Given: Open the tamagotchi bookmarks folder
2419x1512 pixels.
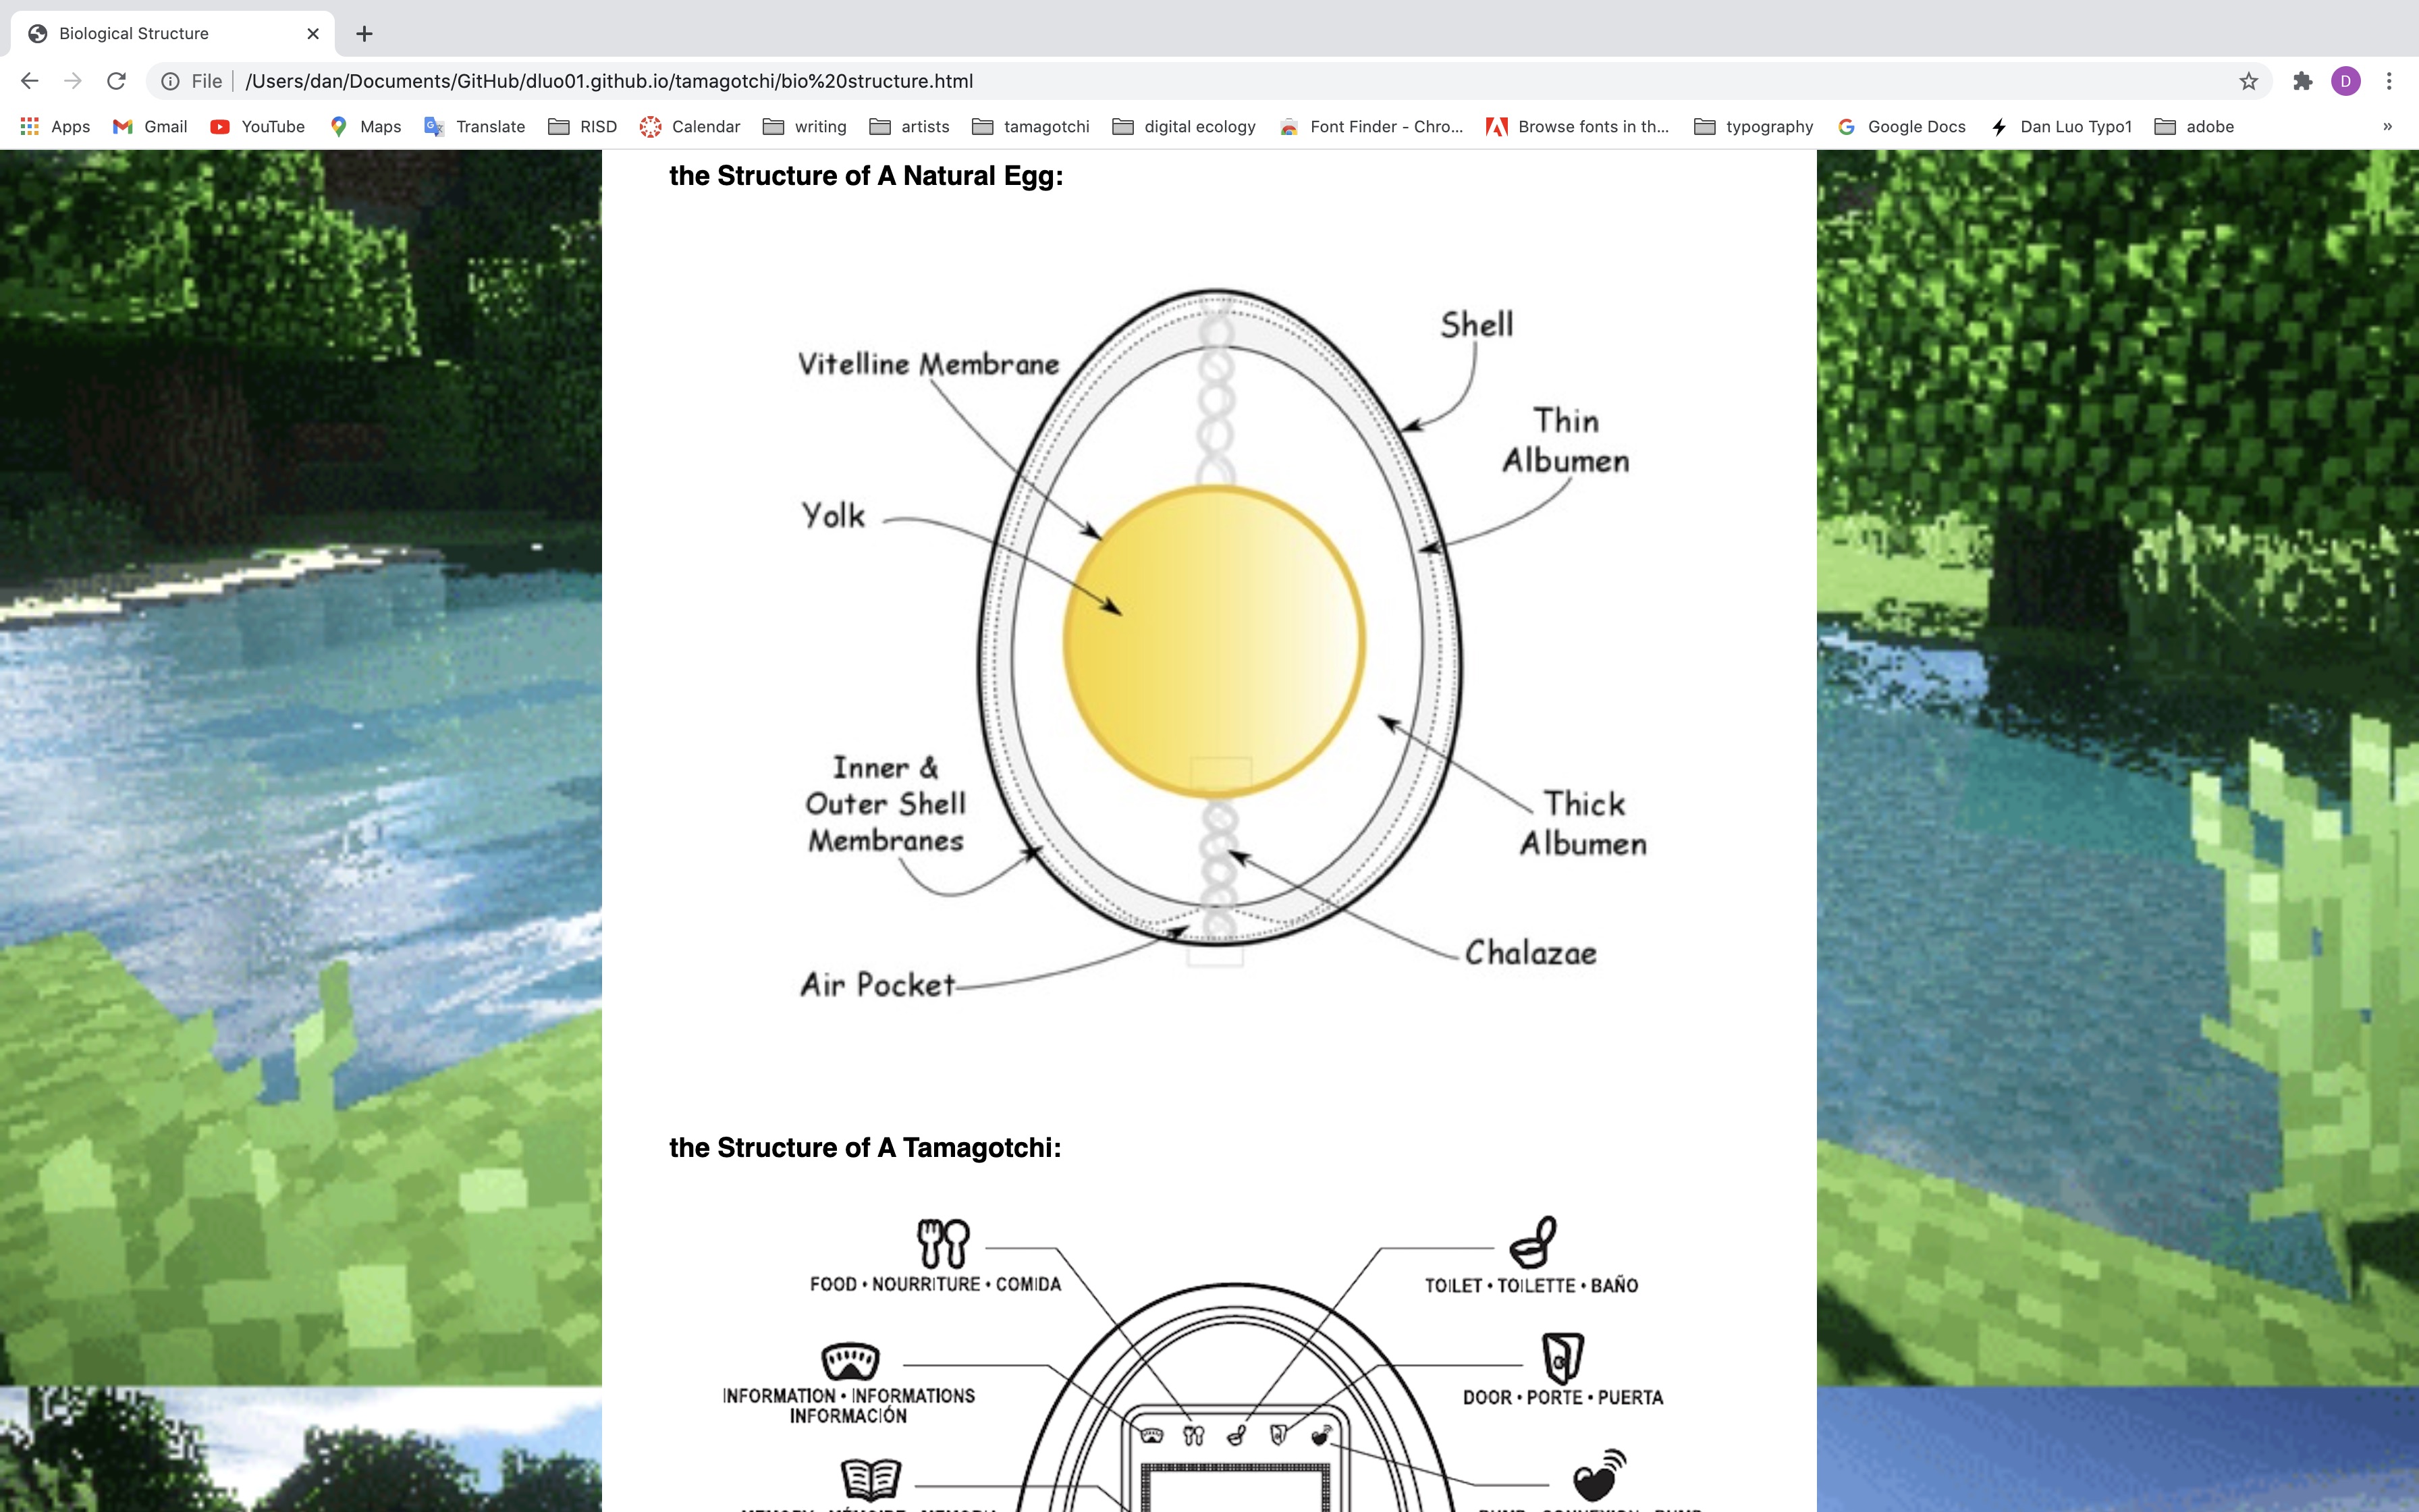Looking at the screenshot, I should [1029, 126].
